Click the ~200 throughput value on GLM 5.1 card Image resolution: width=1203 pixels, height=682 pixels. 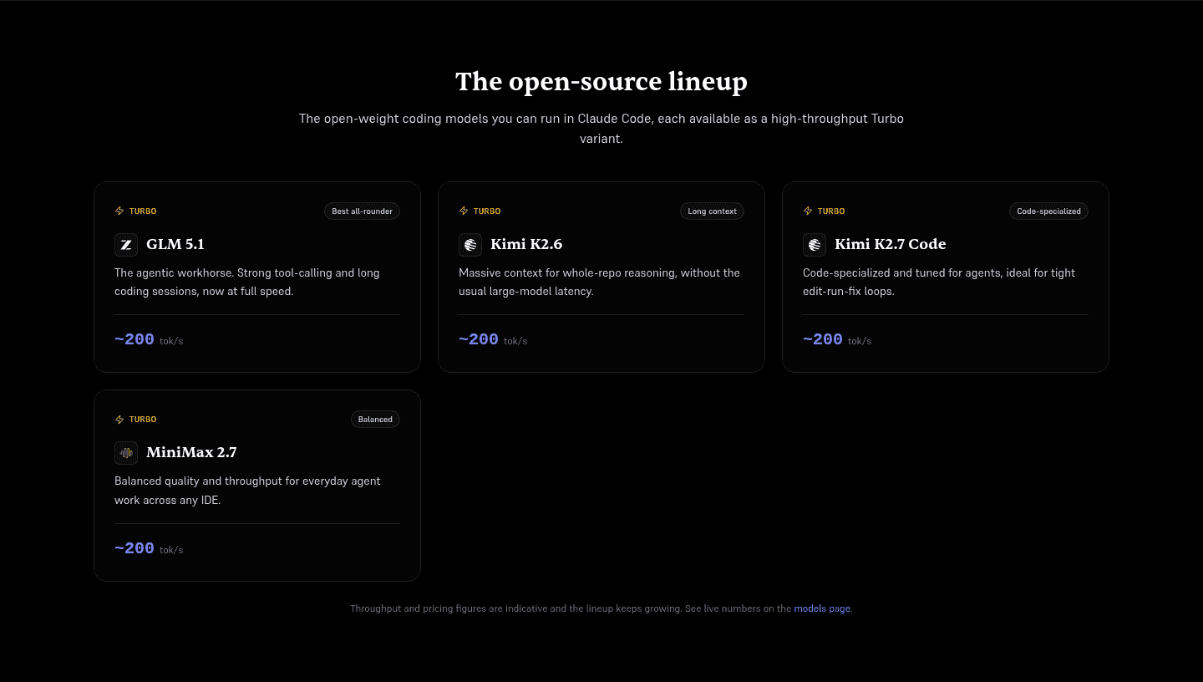click(x=135, y=339)
